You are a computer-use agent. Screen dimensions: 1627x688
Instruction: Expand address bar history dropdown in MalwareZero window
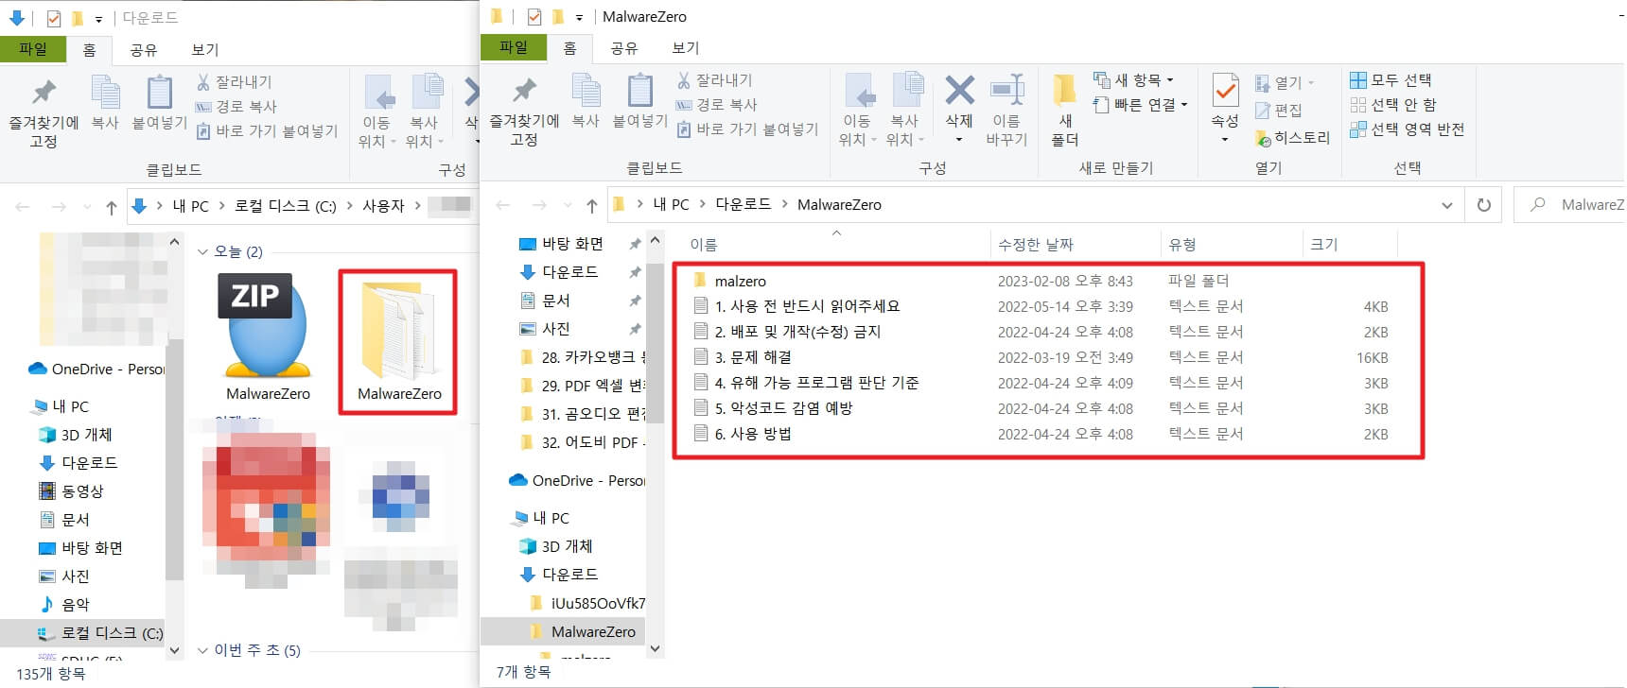tap(1446, 205)
